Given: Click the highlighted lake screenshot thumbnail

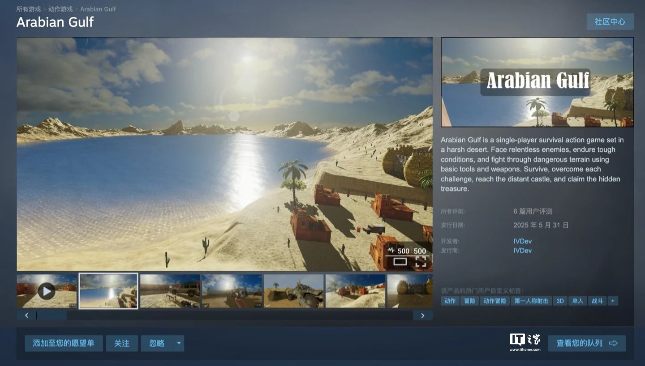Looking at the screenshot, I should tap(108, 291).
